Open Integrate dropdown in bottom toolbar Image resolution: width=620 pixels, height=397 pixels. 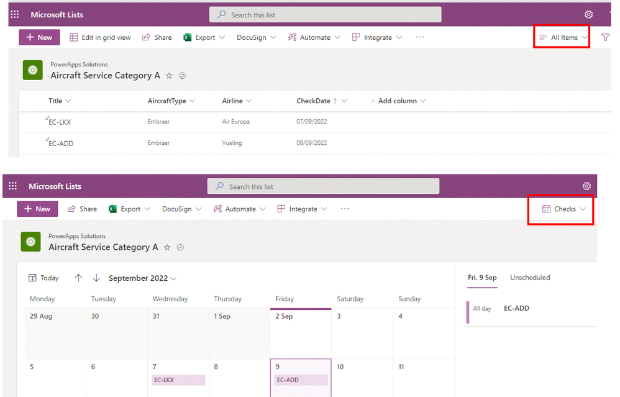tap(303, 209)
